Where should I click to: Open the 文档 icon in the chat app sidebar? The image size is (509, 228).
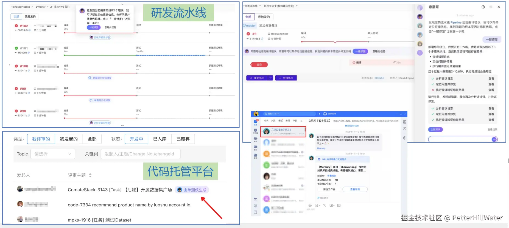coord(256,156)
